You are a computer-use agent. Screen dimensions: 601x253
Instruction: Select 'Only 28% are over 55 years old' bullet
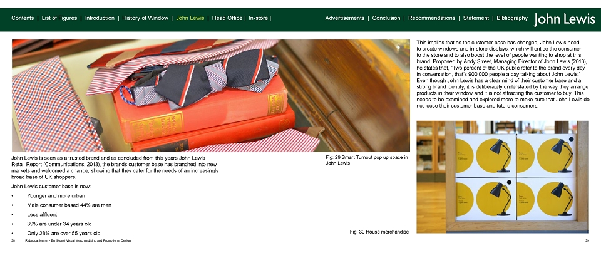64,233
